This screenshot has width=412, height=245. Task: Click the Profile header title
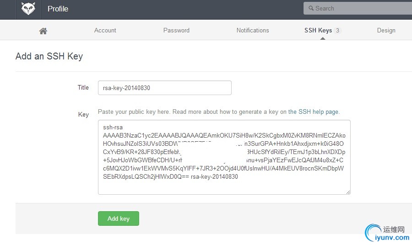58,9
